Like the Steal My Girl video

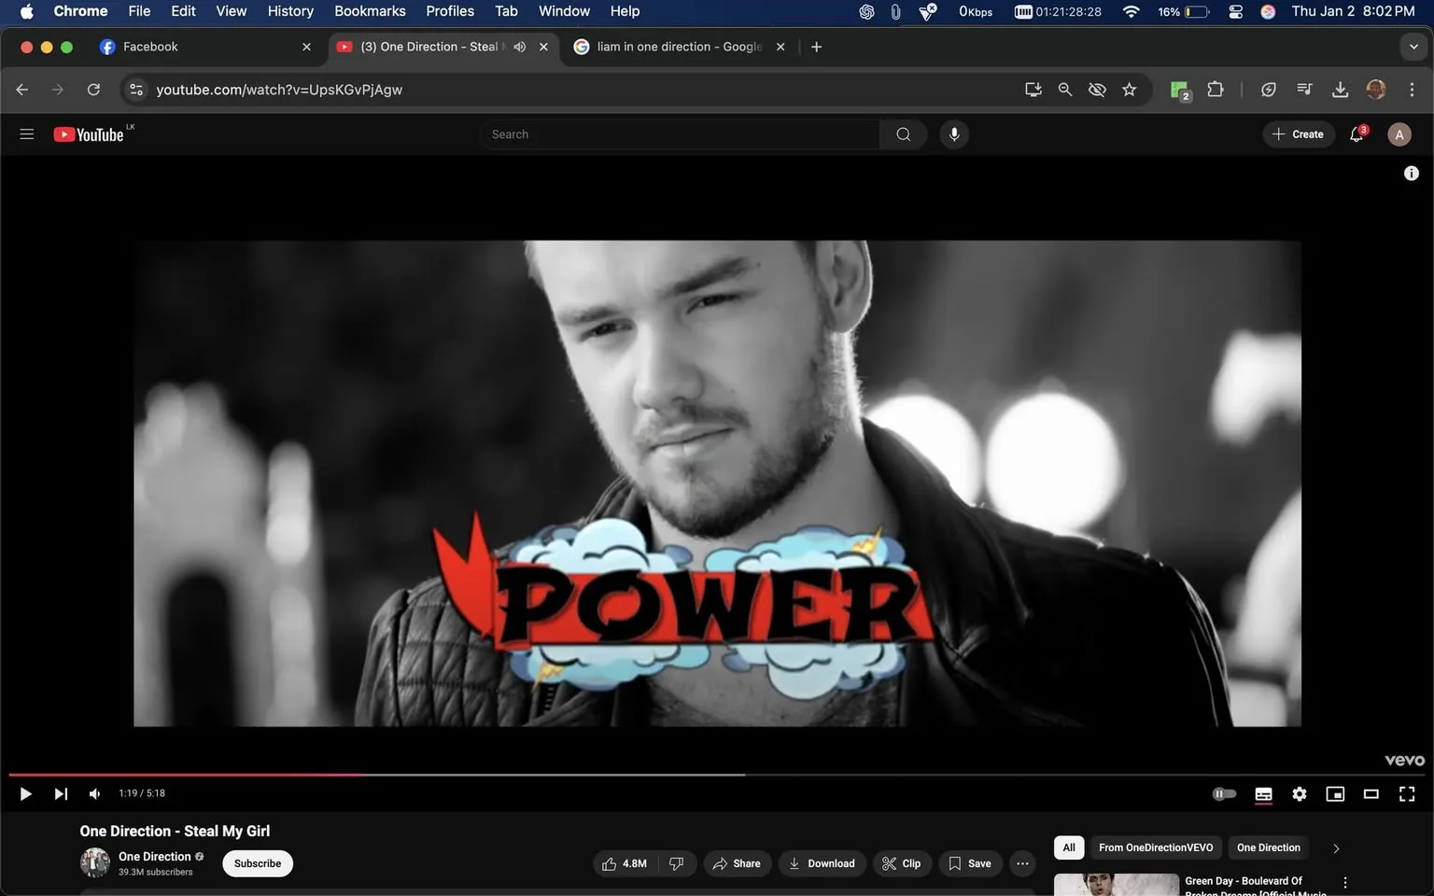pyautogui.click(x=625, y=864)
